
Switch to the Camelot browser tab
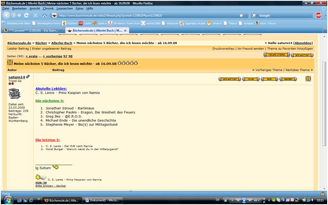pos(31,31)
